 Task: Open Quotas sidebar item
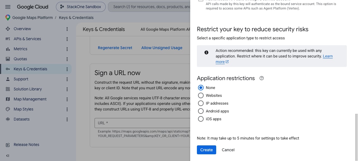pos(20,59)
